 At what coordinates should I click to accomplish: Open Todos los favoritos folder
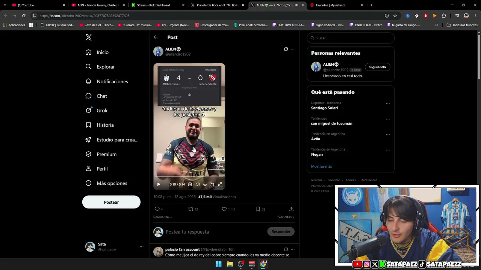coord(462,25)
